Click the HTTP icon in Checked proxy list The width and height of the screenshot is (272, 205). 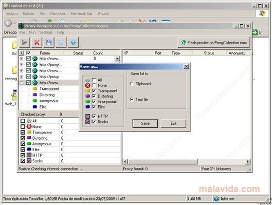29,155
